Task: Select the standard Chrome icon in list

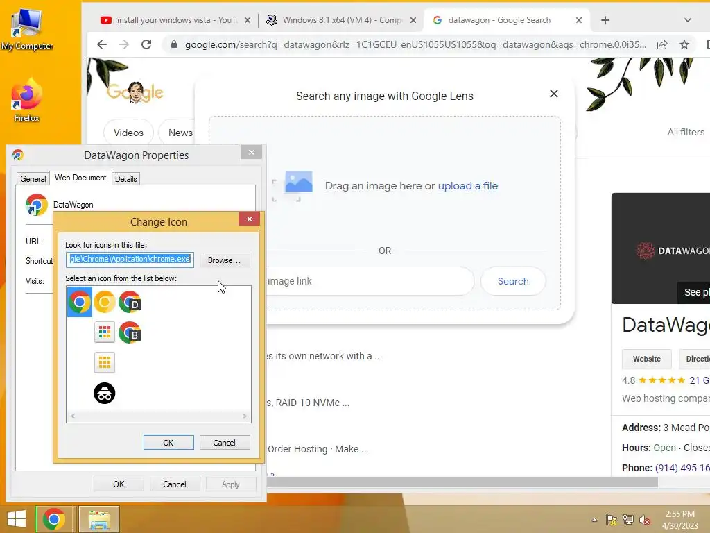Action: click(x=80, y=302)
